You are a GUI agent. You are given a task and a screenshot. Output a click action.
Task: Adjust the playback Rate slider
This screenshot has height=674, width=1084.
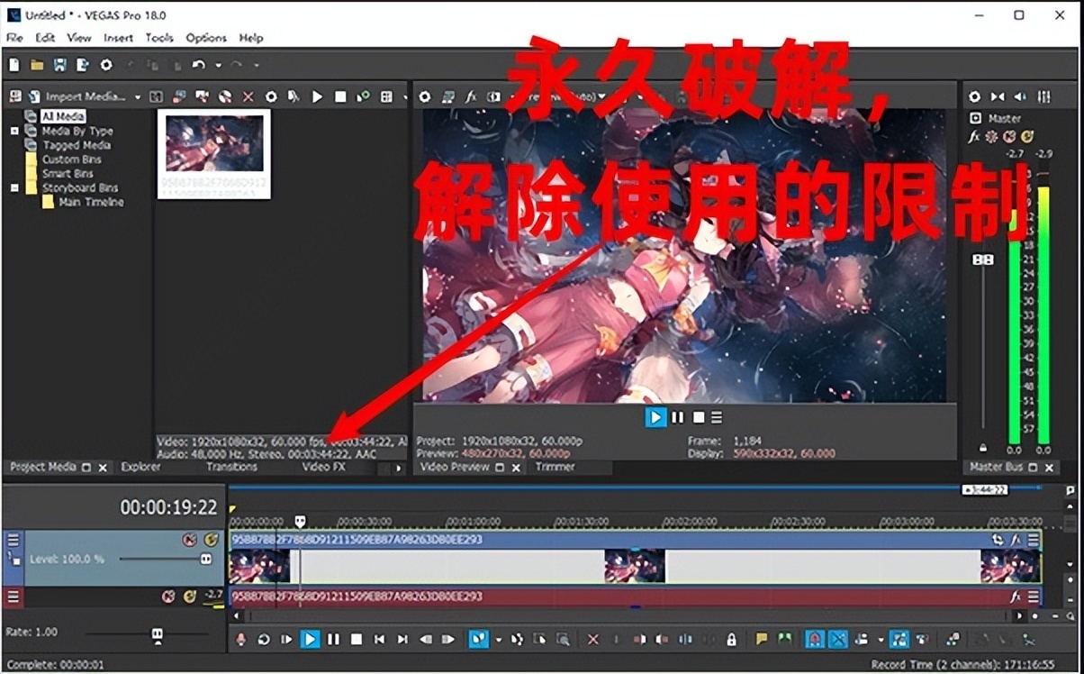pos(157,634)
